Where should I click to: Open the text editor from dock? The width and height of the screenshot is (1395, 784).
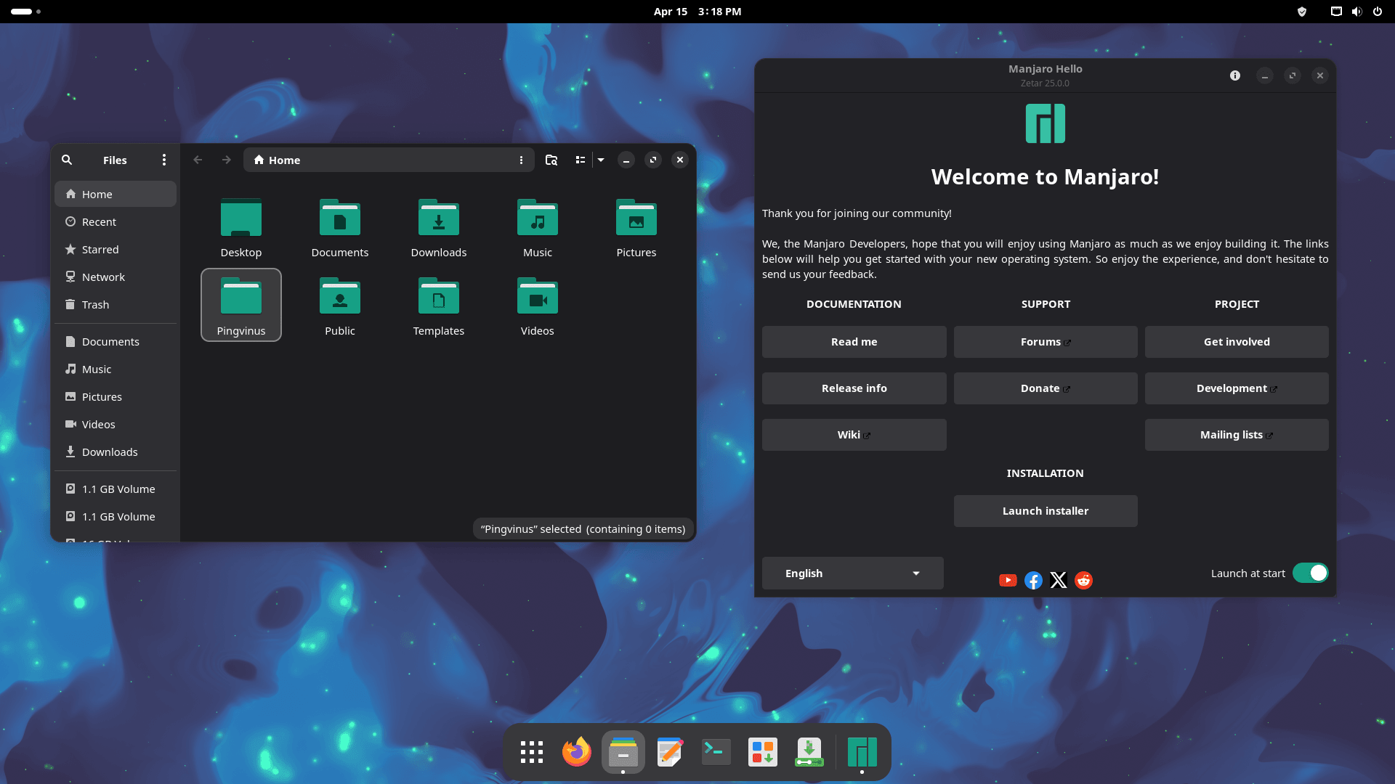[670, 752]
